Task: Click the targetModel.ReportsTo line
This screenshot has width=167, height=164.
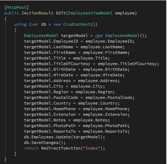Action: tap(77, 131)
